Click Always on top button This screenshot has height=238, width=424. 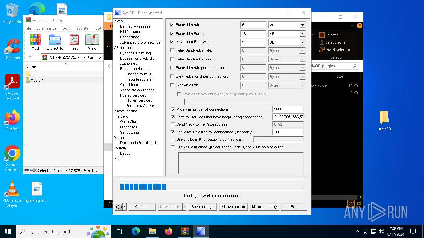point(233,207)
